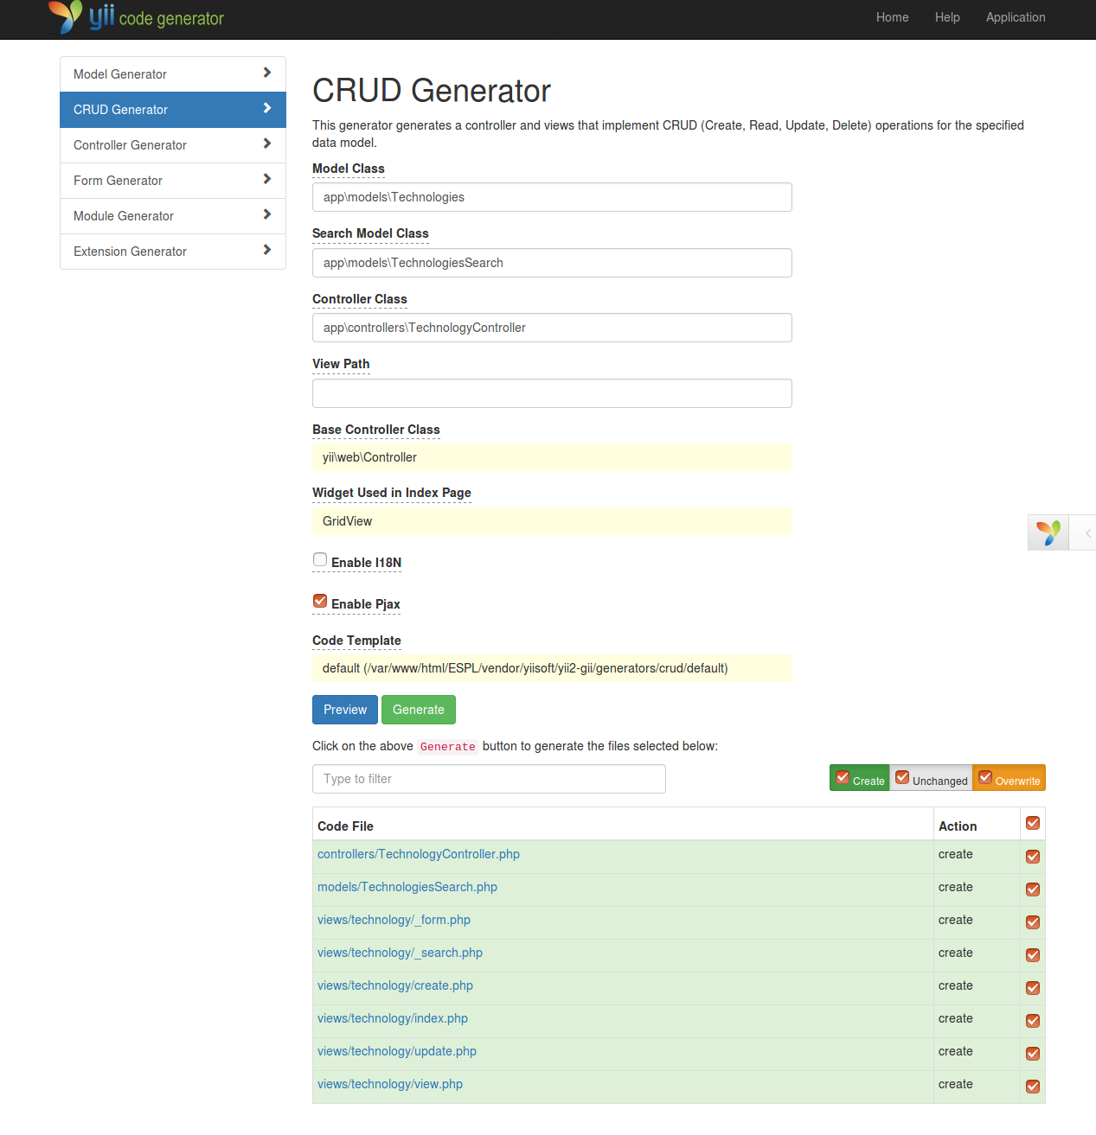The image size is (1096, 1135).
Task: Open the views/technology/index.php file link
Action: coord(392,1018)
